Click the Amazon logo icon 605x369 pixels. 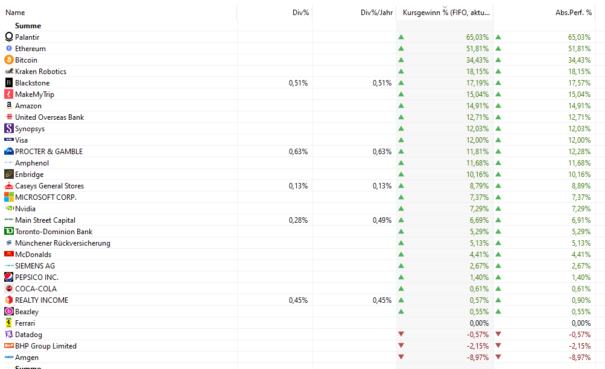[9, 105]
